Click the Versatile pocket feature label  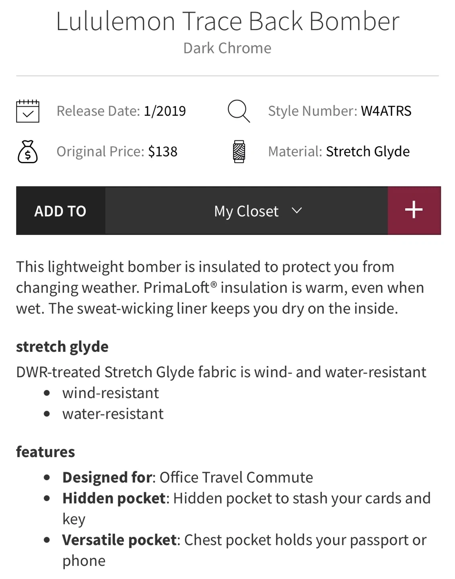119,540
